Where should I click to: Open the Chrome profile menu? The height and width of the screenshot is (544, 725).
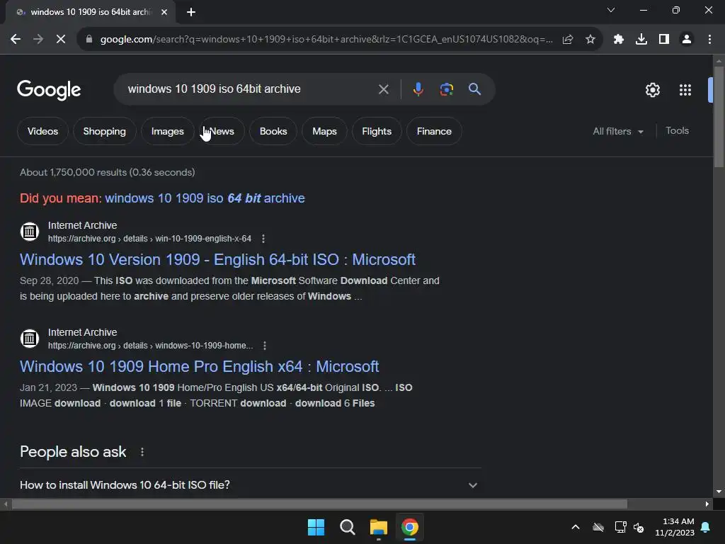(x=687, y=40)
